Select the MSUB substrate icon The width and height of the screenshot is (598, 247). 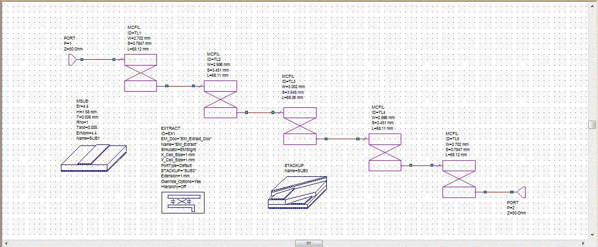tap(93, 158)
